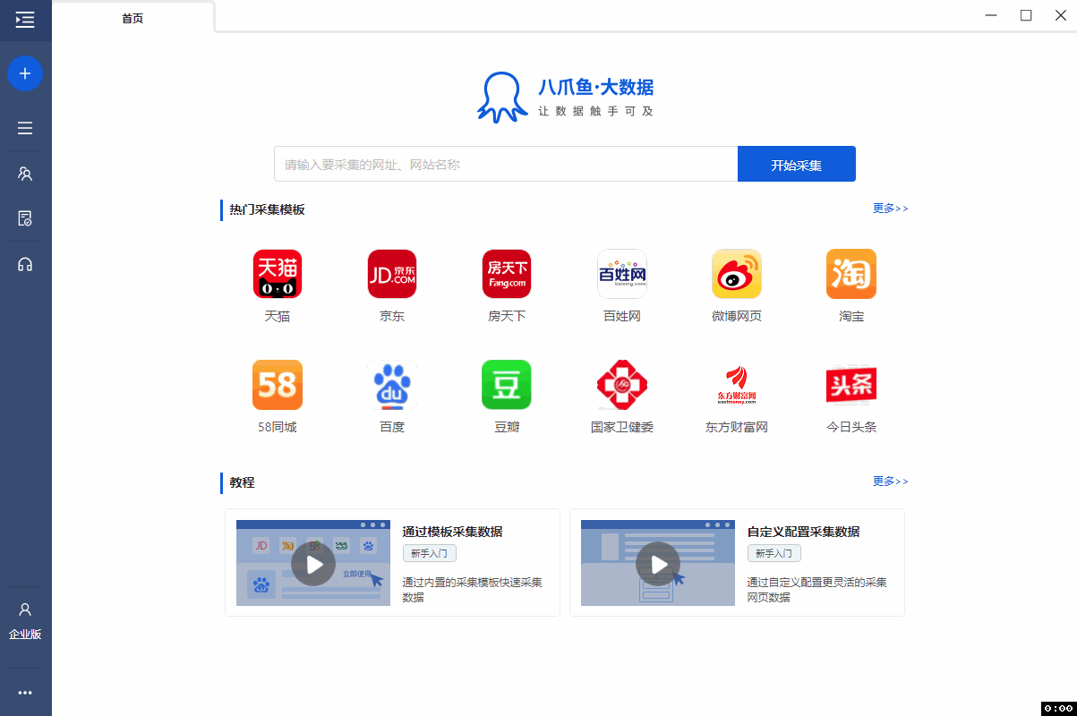Open 更多 link for 热门采集模板
Screen dimensions: 1077x716
pyautogui.click(x=891, y=209)
